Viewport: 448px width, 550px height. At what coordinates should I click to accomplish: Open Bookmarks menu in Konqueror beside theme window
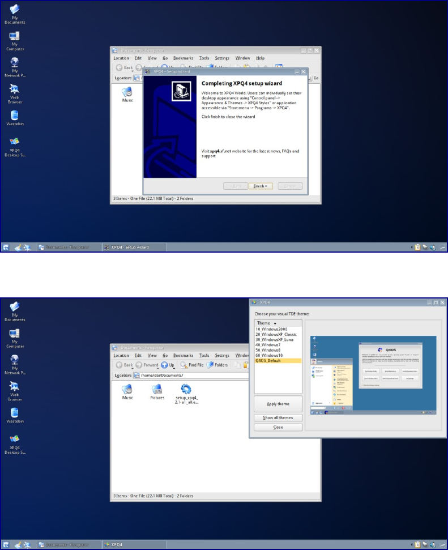pyautogui.click(x=183, y=356)
